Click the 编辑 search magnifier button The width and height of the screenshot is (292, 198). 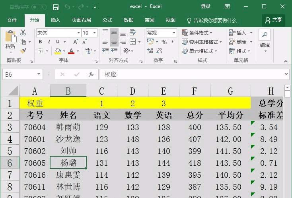coord(265,35)
